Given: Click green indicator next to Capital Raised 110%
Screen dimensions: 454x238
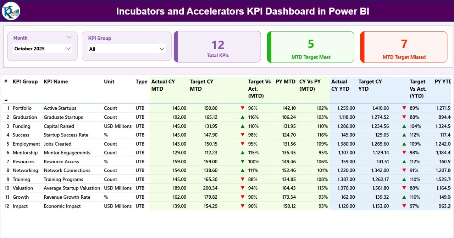Looking at the screenshot, I should [x=243, y=126].
